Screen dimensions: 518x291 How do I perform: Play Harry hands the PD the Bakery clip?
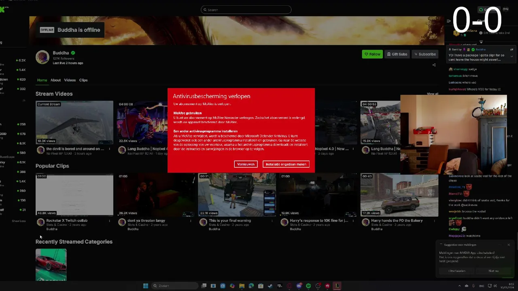[399, 195]
